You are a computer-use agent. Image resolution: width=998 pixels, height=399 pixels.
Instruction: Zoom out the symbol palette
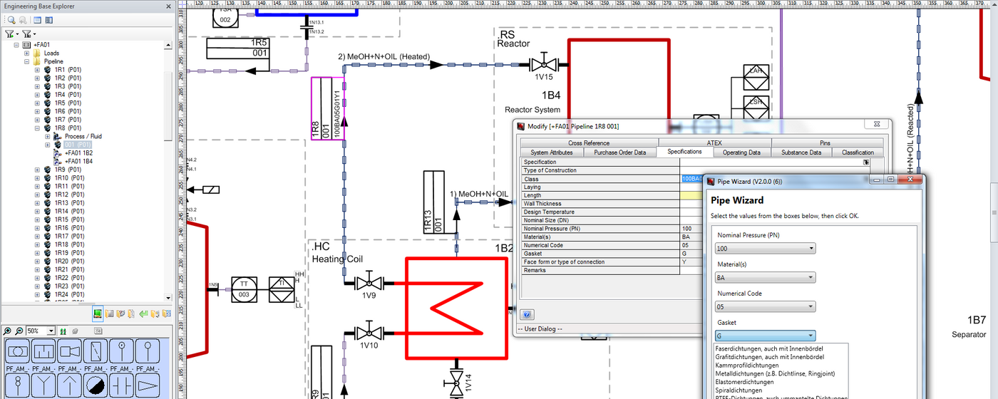point(19,331)
